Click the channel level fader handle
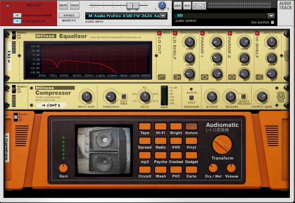Image resolution: width=295 pixels, height=203 pixels. coord(133,5)
